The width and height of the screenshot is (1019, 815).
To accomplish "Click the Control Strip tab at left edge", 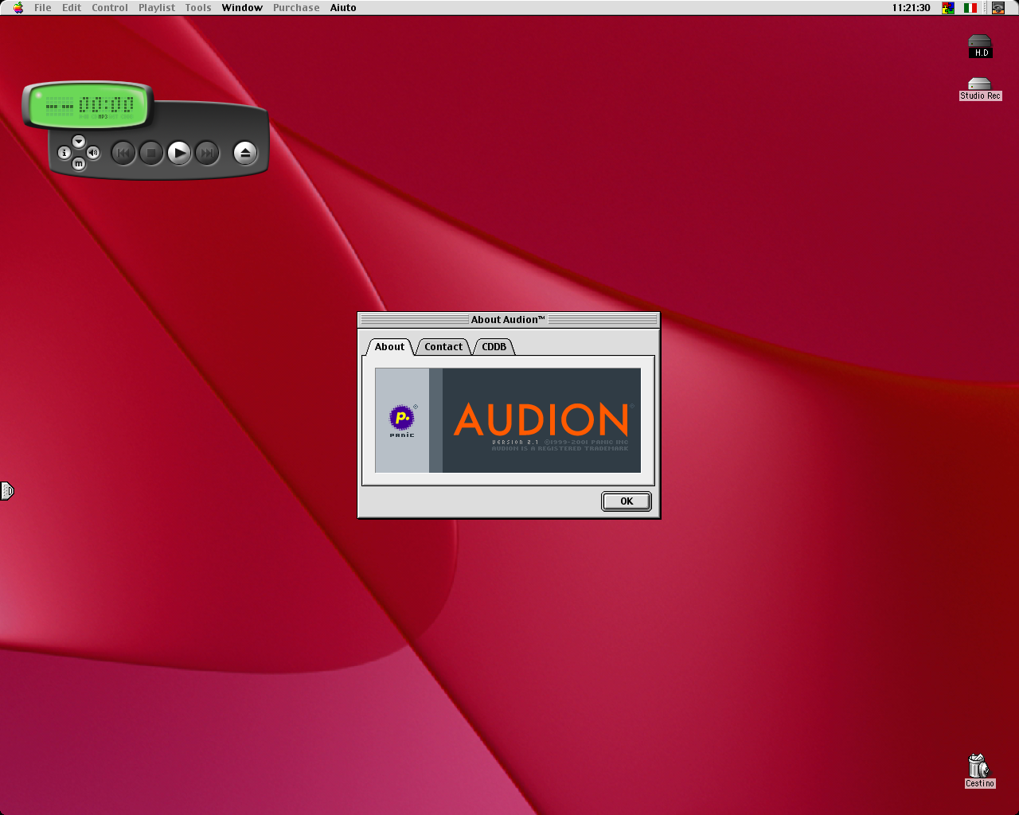I will pyautogui.click(x=6, y=491).
